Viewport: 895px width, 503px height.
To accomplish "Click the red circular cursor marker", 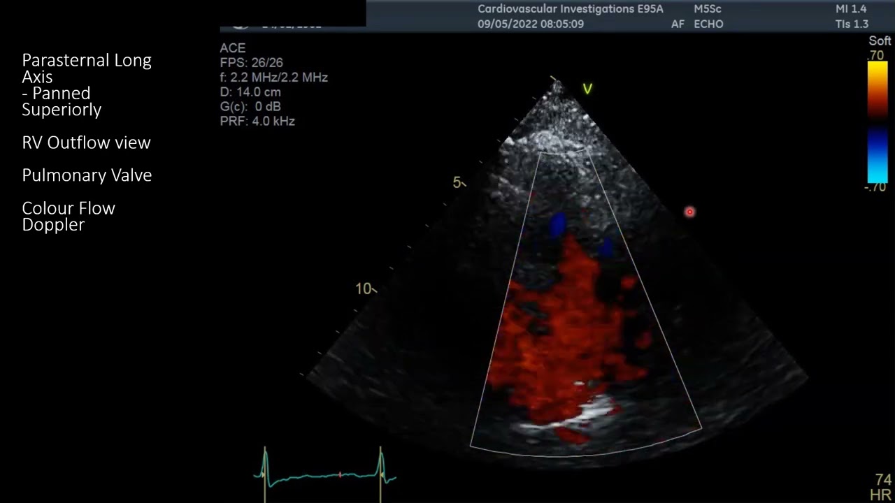I will (689, 212).
